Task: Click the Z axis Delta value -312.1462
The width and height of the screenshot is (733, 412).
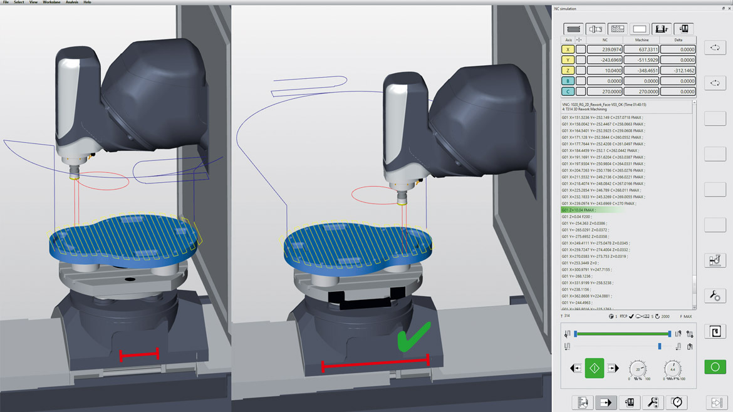Action: [x=678, y=71]
